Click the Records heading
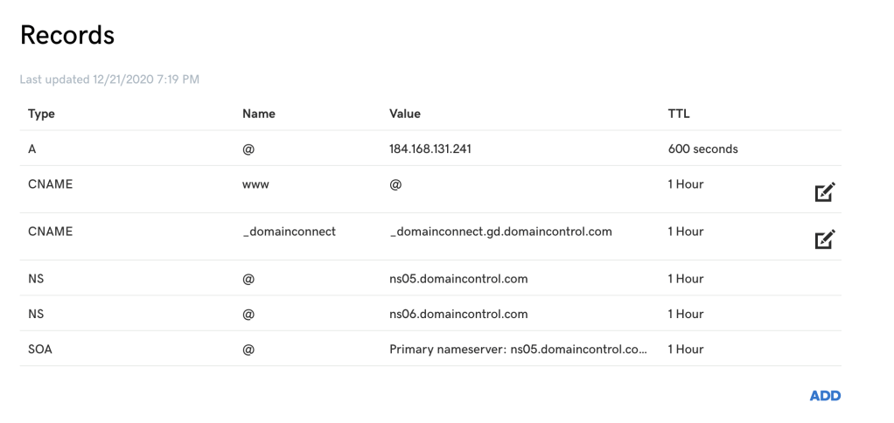The image size is (894, 423). [67, 35]
